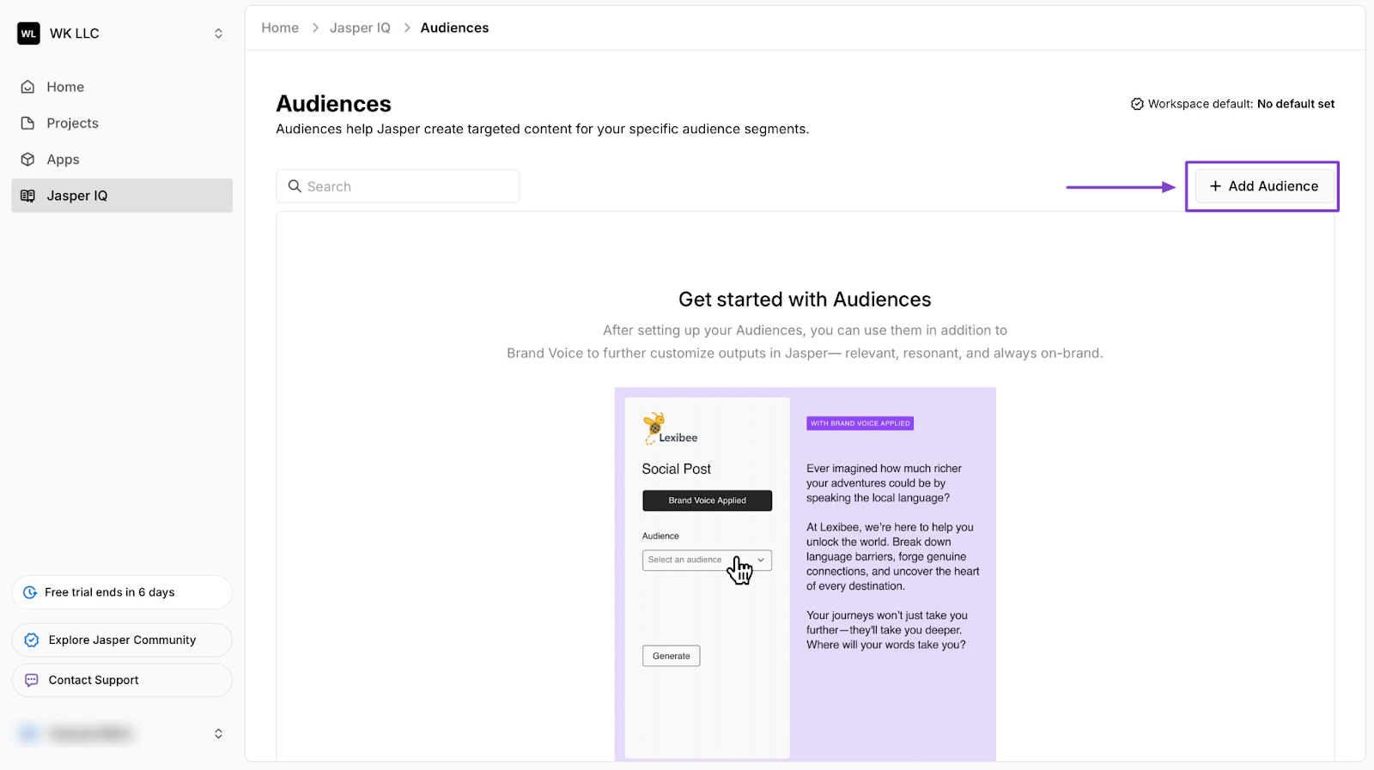Expand the user account menu at sidebar bottom
The width and height of the screenshot is (1374, 770).
coord(218,734)
